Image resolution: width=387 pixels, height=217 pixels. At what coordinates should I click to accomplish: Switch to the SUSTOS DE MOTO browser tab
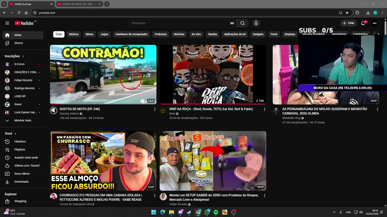click(x=79, y=4)
